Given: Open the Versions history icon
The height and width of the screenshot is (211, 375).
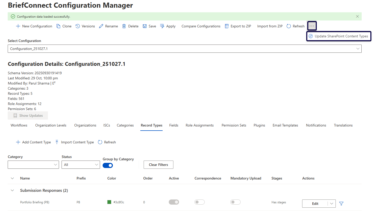Looking at the screenshot, I should (78, 26).
